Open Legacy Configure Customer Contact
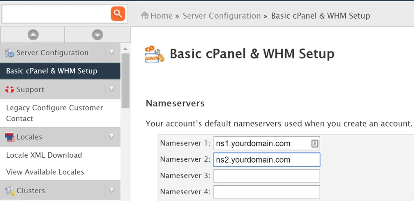Viewport: 414px width, 201px height. click(60, 113)
